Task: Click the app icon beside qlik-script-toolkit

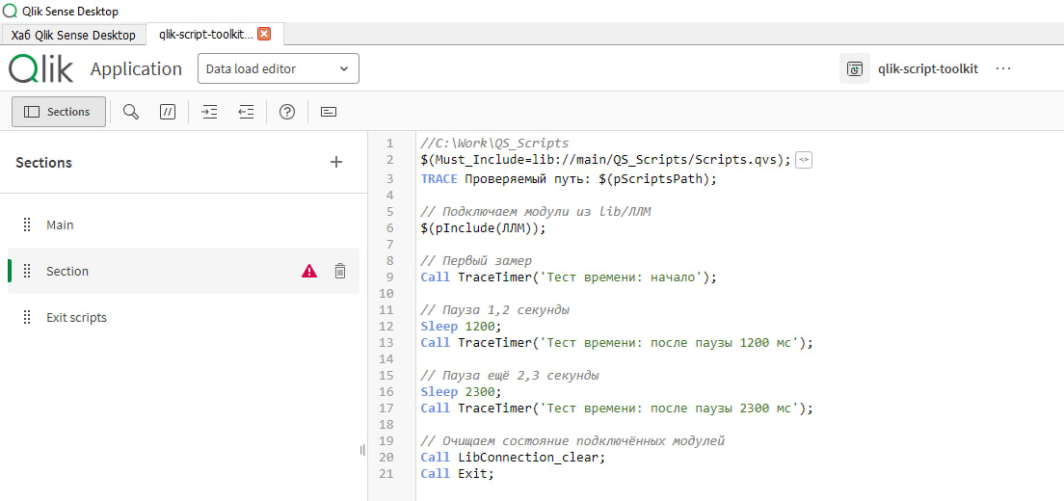Action: pyautogui.click(x=854, y=69)
